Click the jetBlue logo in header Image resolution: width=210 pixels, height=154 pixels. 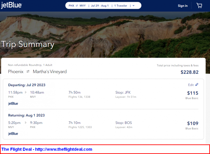point(11,5)
